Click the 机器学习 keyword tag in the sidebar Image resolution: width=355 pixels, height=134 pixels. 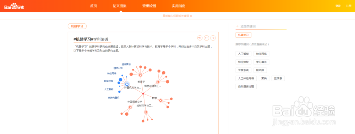tap(244, 35)
